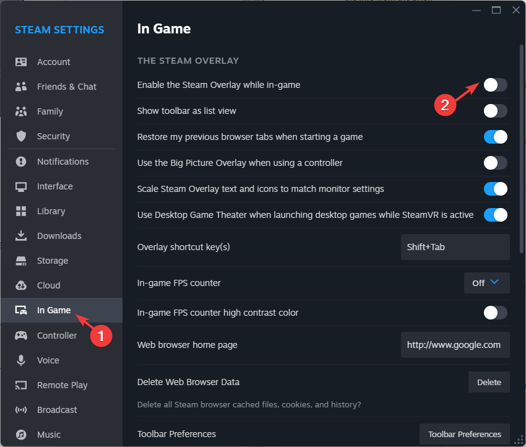Viewport: 526px width, 447px height.
Task: Disable Restore my previous browser tabs
Action: click(x=494, y=137)
